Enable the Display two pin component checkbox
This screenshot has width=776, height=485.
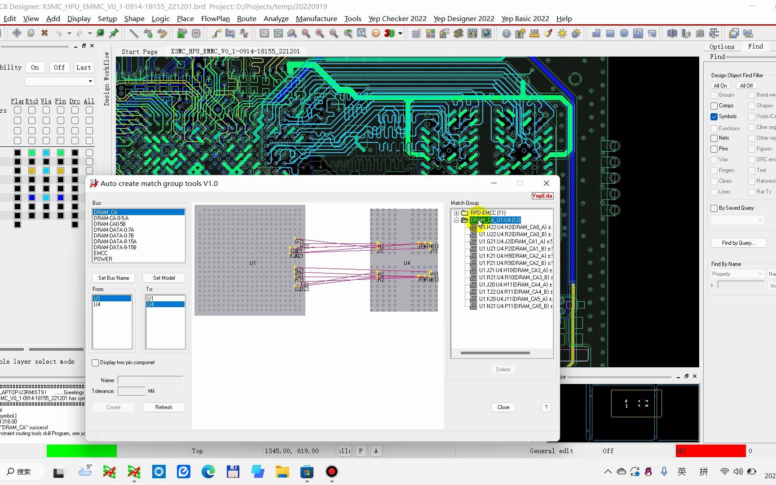coord(95,363)
